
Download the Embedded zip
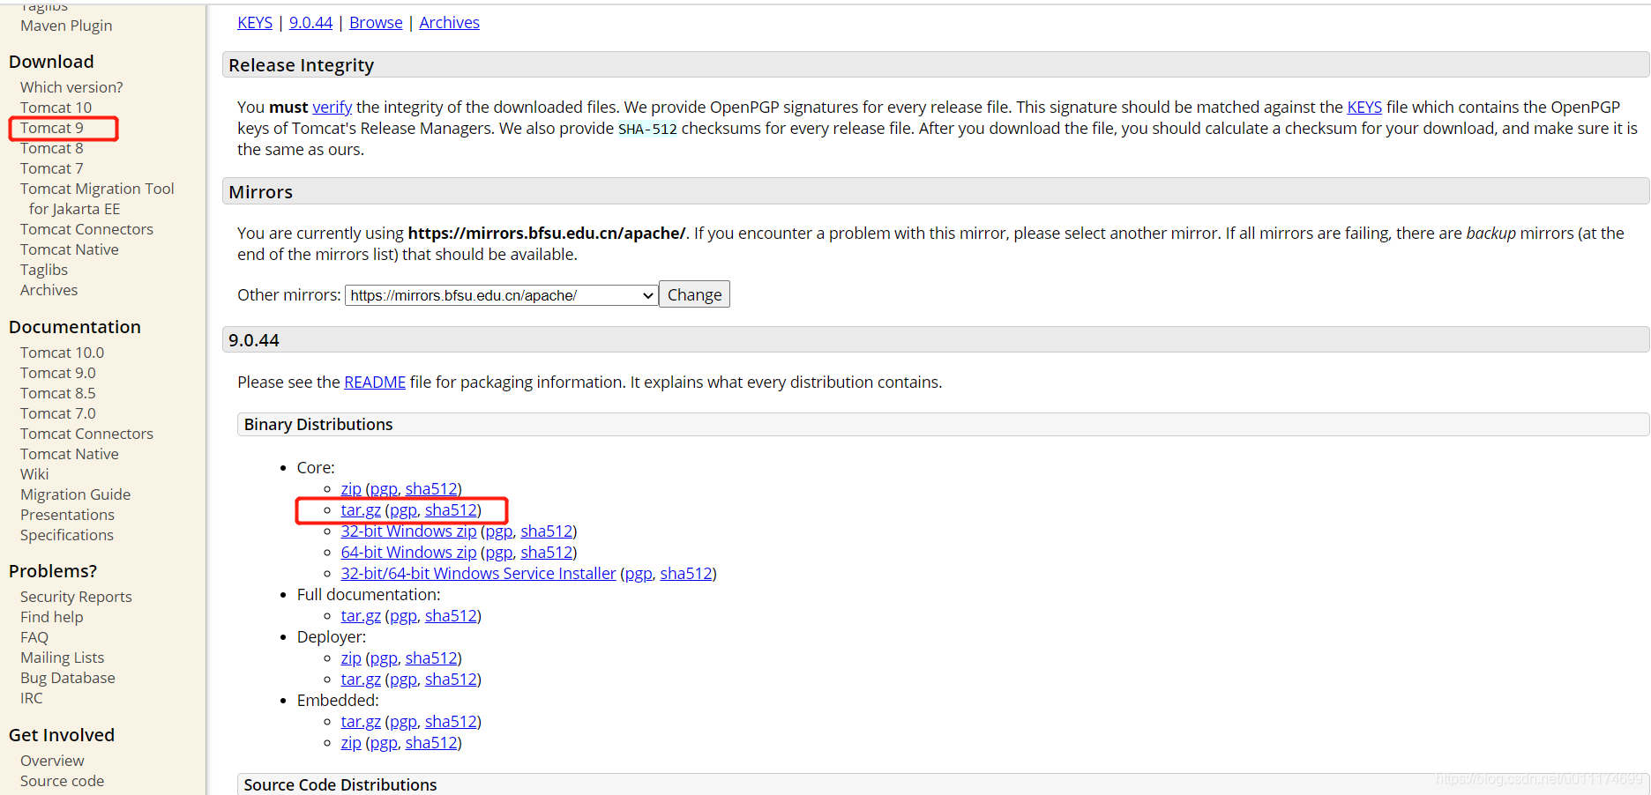point(351,742)
